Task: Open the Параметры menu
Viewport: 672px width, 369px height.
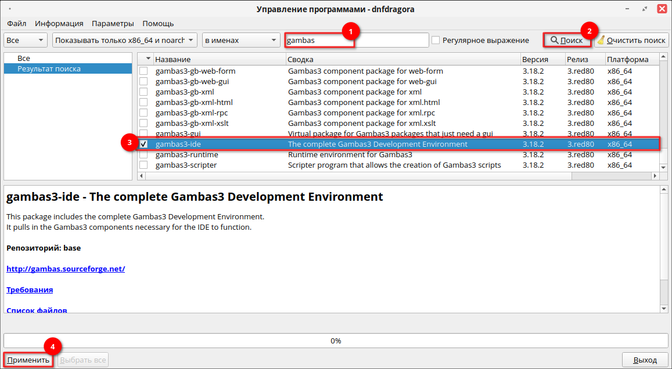Action: pos(113,23)
